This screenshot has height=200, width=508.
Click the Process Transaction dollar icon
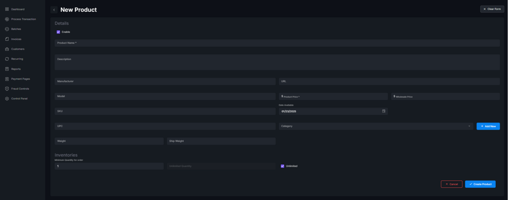click(x=7, y=19)
